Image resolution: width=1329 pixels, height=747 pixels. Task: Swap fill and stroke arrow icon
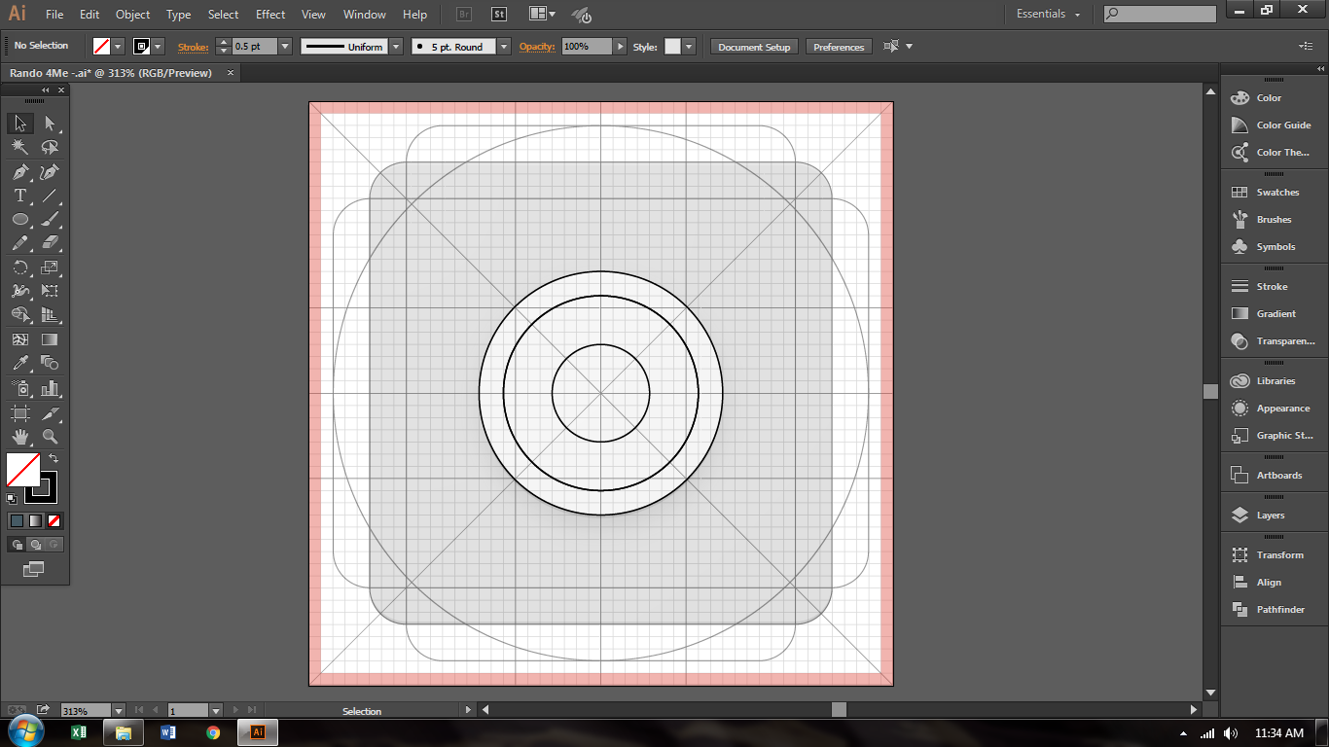[54, 458]
